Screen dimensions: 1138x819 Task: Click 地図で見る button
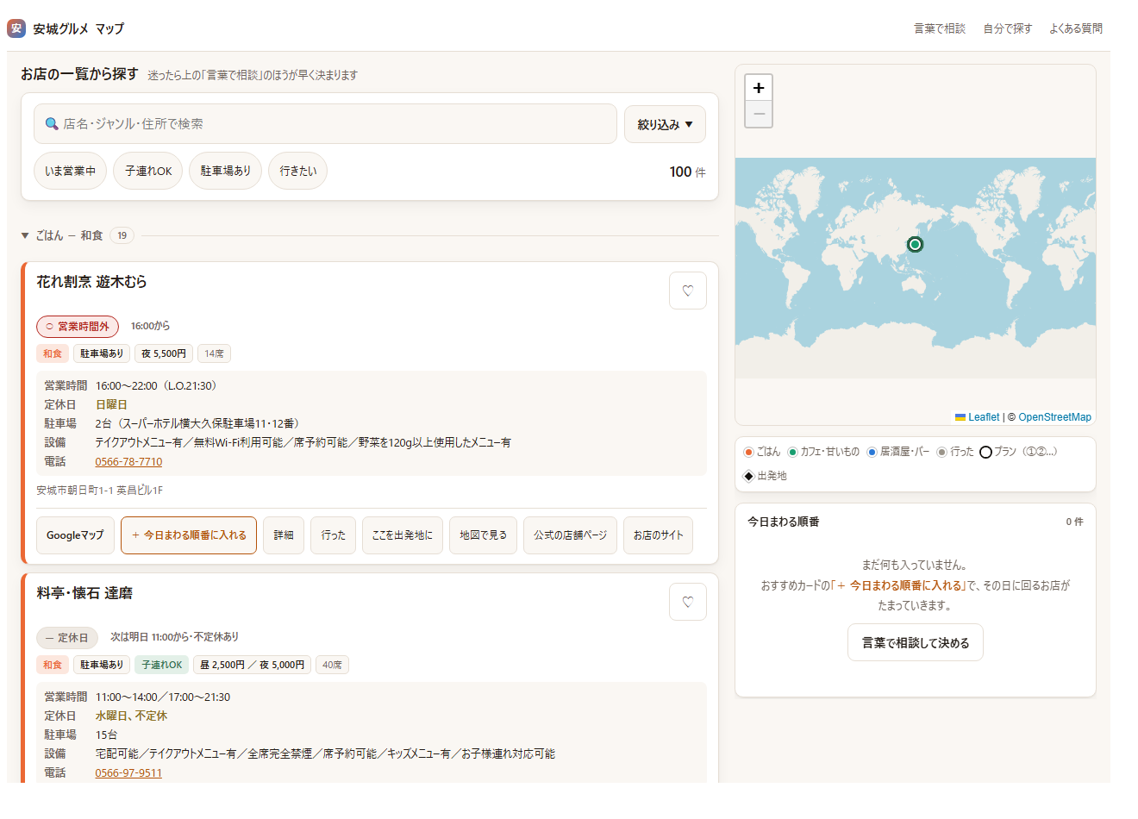(x=484, y=535)
